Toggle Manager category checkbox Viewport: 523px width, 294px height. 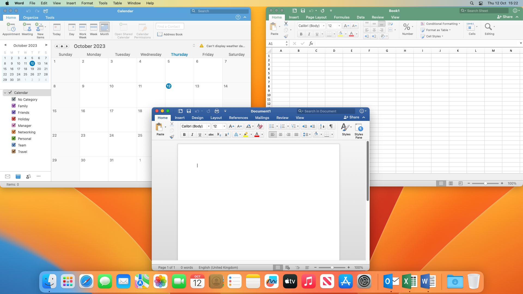pyautogui.click(x=14, y=125)
